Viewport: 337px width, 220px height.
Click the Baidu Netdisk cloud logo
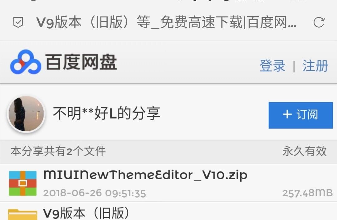pos(26,62)
